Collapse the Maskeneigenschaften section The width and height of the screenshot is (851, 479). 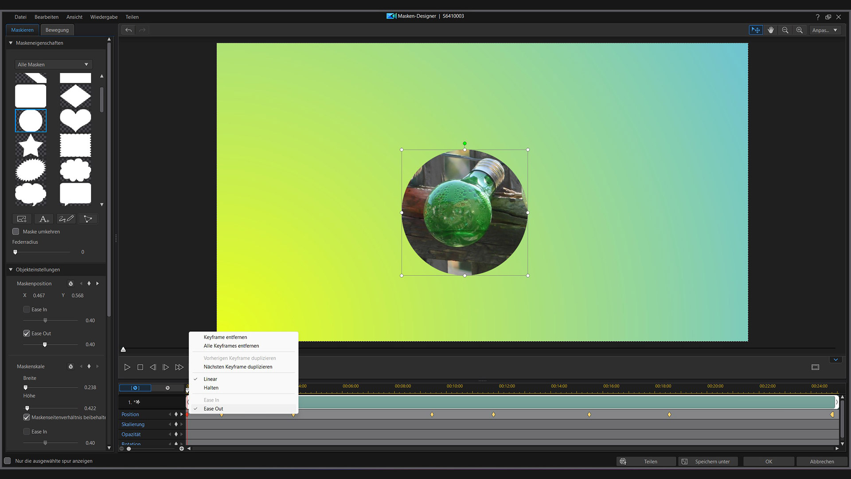tap(11, 43)
